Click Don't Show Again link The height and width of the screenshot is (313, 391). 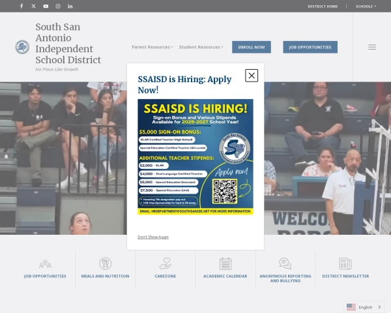point(153,237)
